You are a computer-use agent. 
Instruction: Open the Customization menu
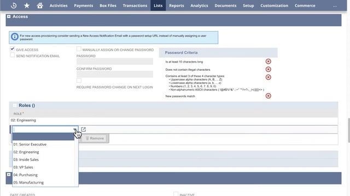(274, 5)
